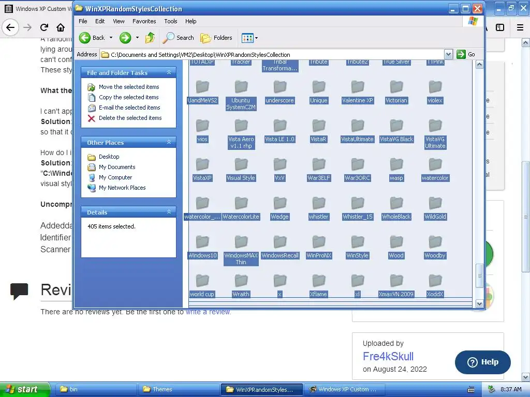Select the XmaxVN 2009 folder
This screenshot has height=397, width=530.
396,286
